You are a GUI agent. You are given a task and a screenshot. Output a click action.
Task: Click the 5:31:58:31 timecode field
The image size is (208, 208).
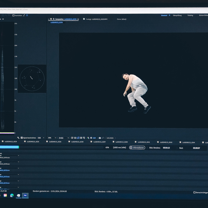110,138
